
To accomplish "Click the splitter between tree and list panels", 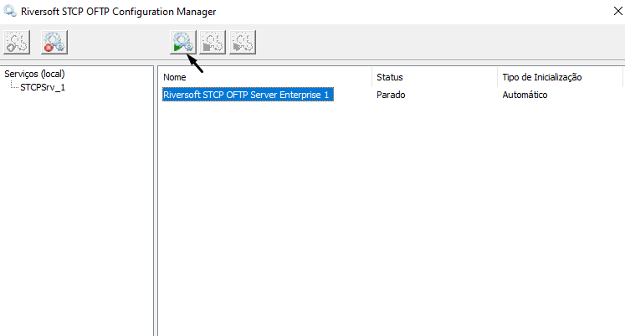I will coord(156,201).
